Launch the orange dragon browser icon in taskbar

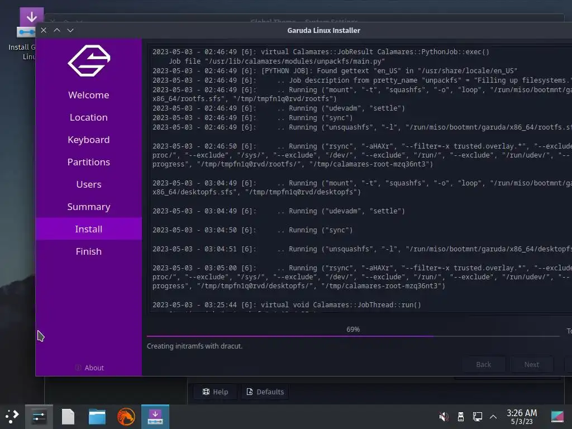126,417
